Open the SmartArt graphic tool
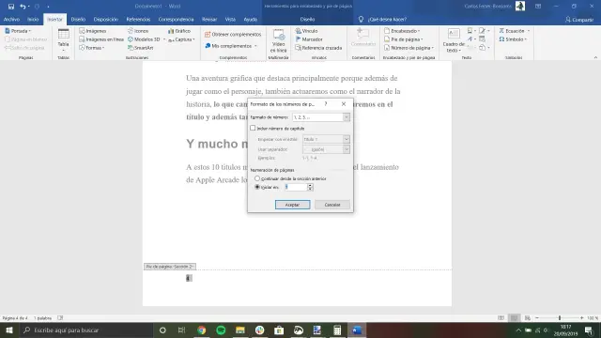601x338 pixels. tap(140, 48)
